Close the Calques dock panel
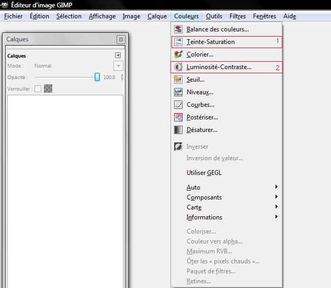331x288 pixels. point(121,40)
